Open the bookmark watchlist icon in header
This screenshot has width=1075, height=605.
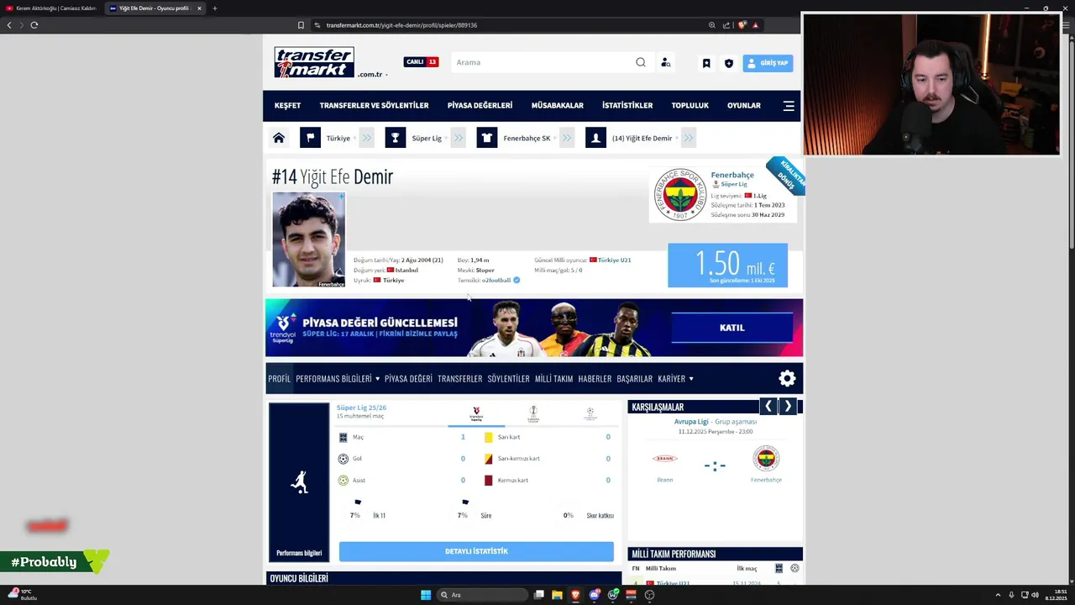[x=706, y=63]
